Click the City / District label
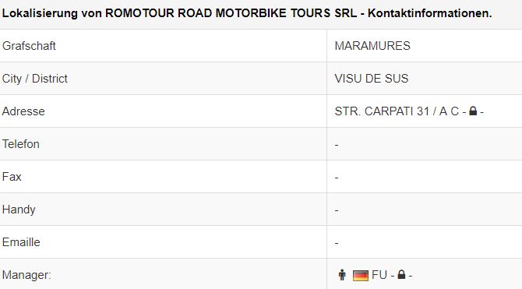Screen dimensions: 522x289 click(x=34, y=79)
